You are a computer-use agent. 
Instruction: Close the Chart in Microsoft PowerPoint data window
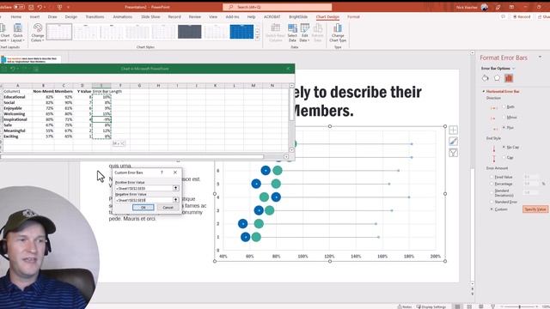click(x=289, y=69)
